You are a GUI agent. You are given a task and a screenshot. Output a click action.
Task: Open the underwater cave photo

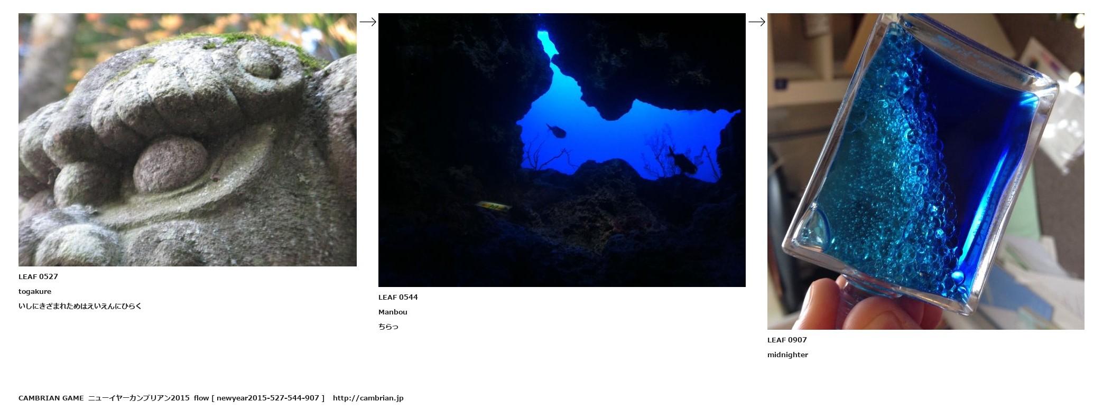(562, 150)
